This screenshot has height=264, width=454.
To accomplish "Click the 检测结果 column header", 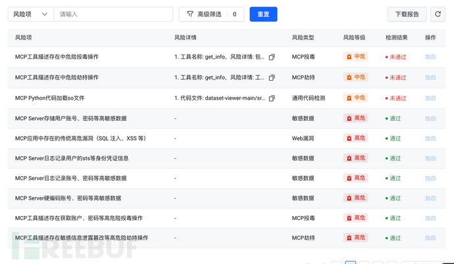I will pyautogui.click(x=397, y=37).
